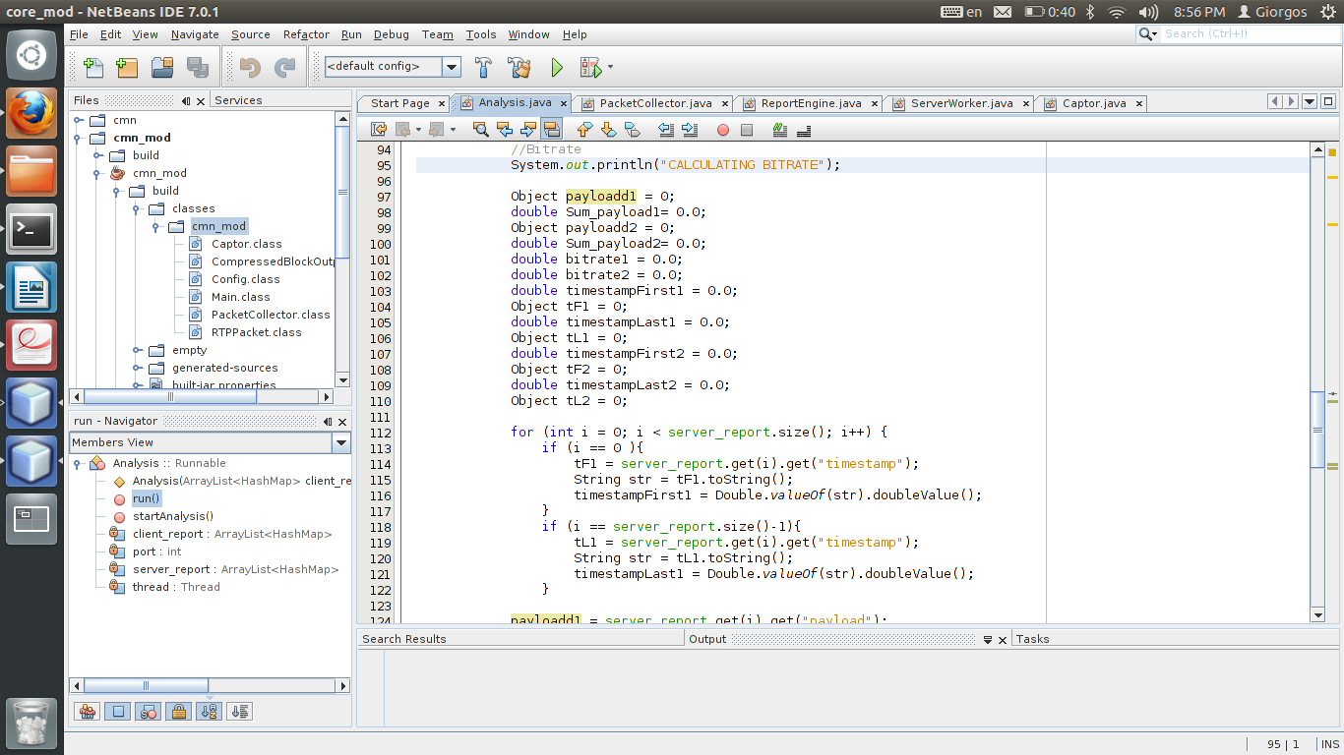This screenshot has height=755, width=1344.
Task: Open the Search Results tab
Action: pyautogui.click(x=404, y=639)
